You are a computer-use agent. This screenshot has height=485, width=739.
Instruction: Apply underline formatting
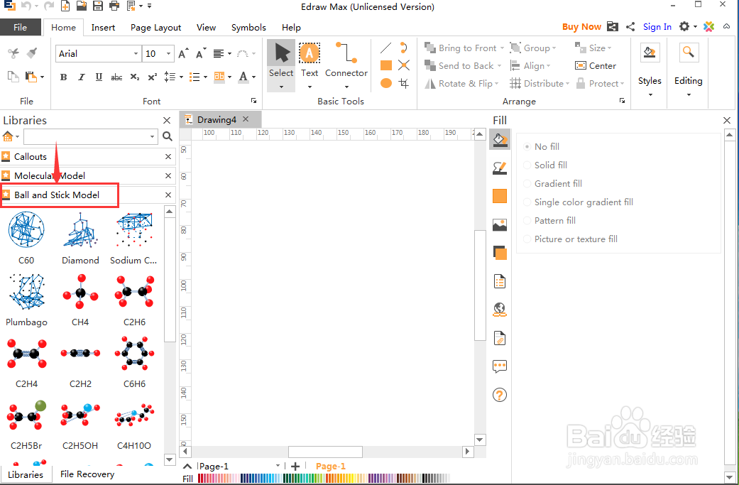coord(99,77)
